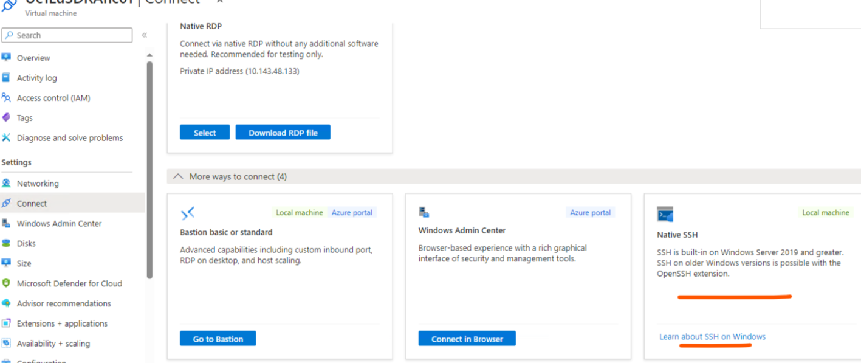
Task: Click the Native SSH terminal icon
Action: pyautogui.click(x=665, y=214)
